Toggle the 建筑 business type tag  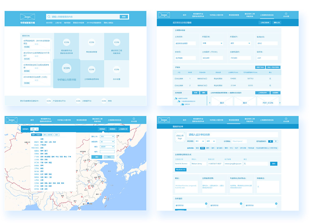(208, 148)
